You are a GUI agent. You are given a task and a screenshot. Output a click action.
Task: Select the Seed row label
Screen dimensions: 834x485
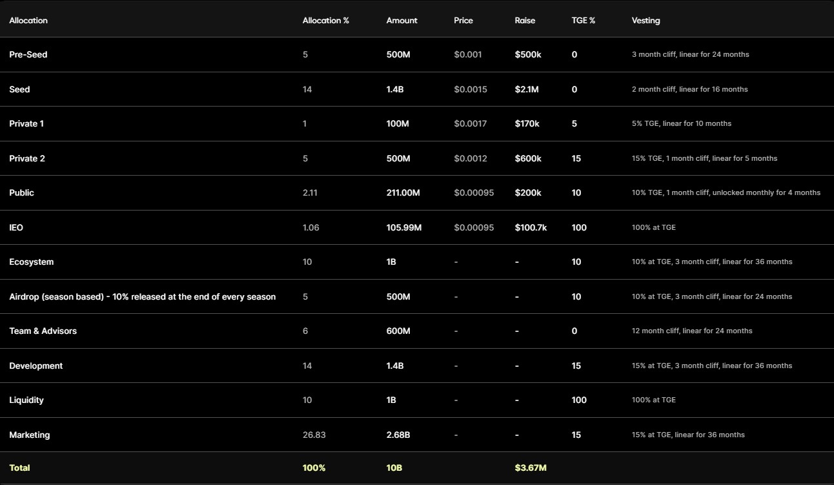pos(19,89)
